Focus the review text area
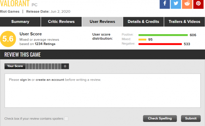The image size is (205, 126). pyautogui.click(x=102, y=90)
